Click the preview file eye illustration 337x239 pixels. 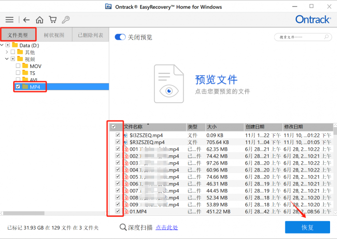[x=169, y=84]
